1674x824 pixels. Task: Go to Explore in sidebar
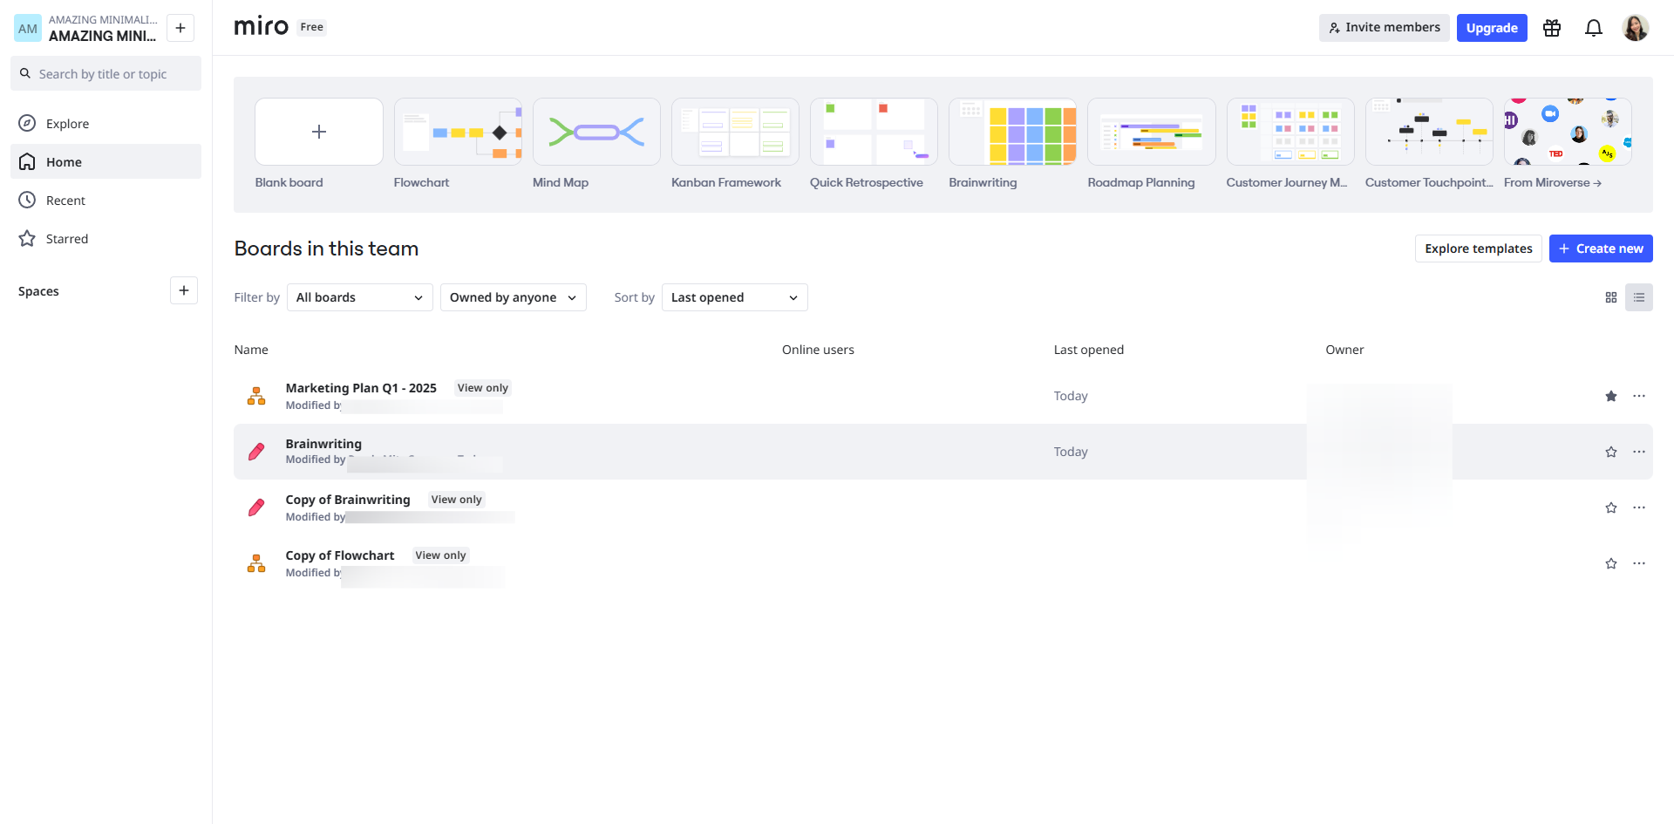click(x=67, y=124)
